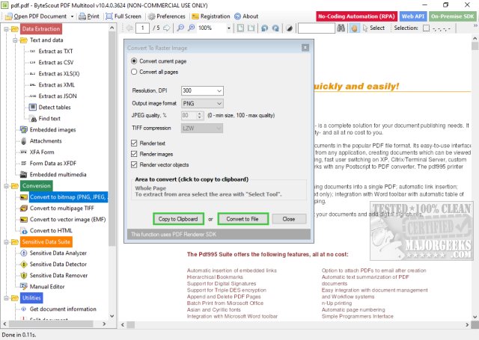This screenshot has width=479, height=340.
Task: Uncheck the Render images checkbox
Action: (134, 154)
